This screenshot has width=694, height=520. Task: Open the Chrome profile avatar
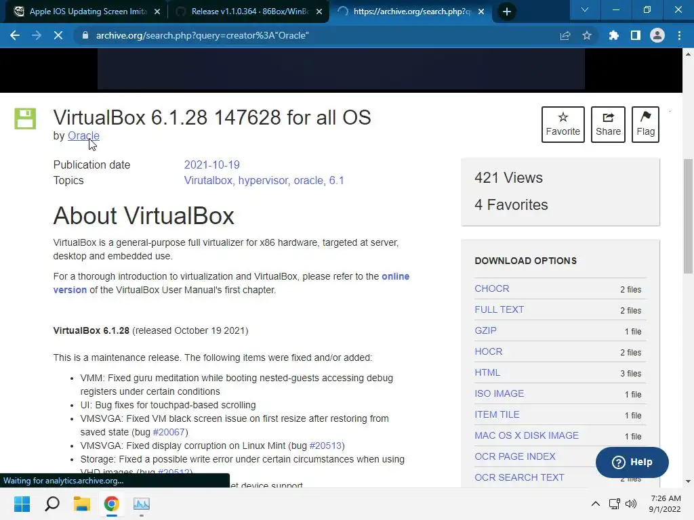pyautogui.click(x=657, y=35)
